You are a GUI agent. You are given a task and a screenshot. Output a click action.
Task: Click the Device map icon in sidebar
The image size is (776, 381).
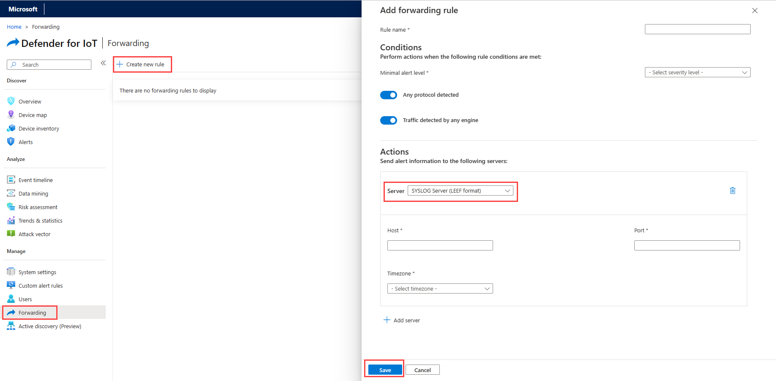pyautogui.click(x=11, y=114)
